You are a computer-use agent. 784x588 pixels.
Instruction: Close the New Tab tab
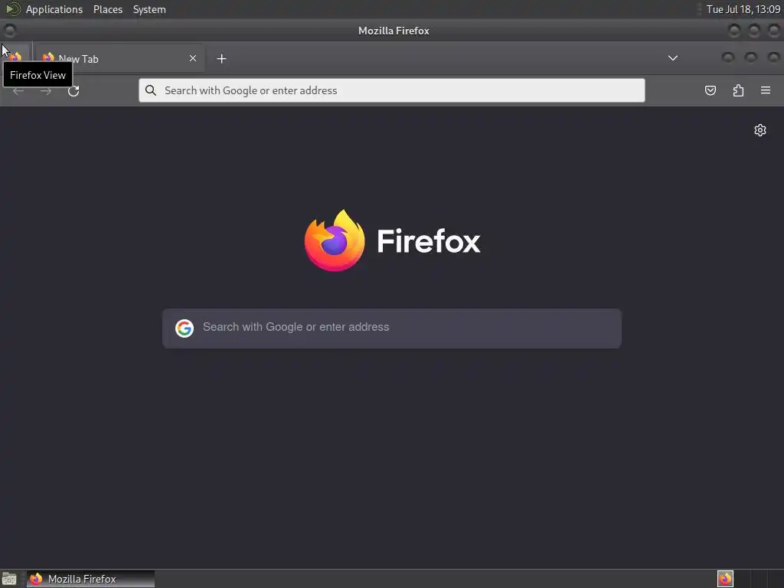tap(192, 58)
